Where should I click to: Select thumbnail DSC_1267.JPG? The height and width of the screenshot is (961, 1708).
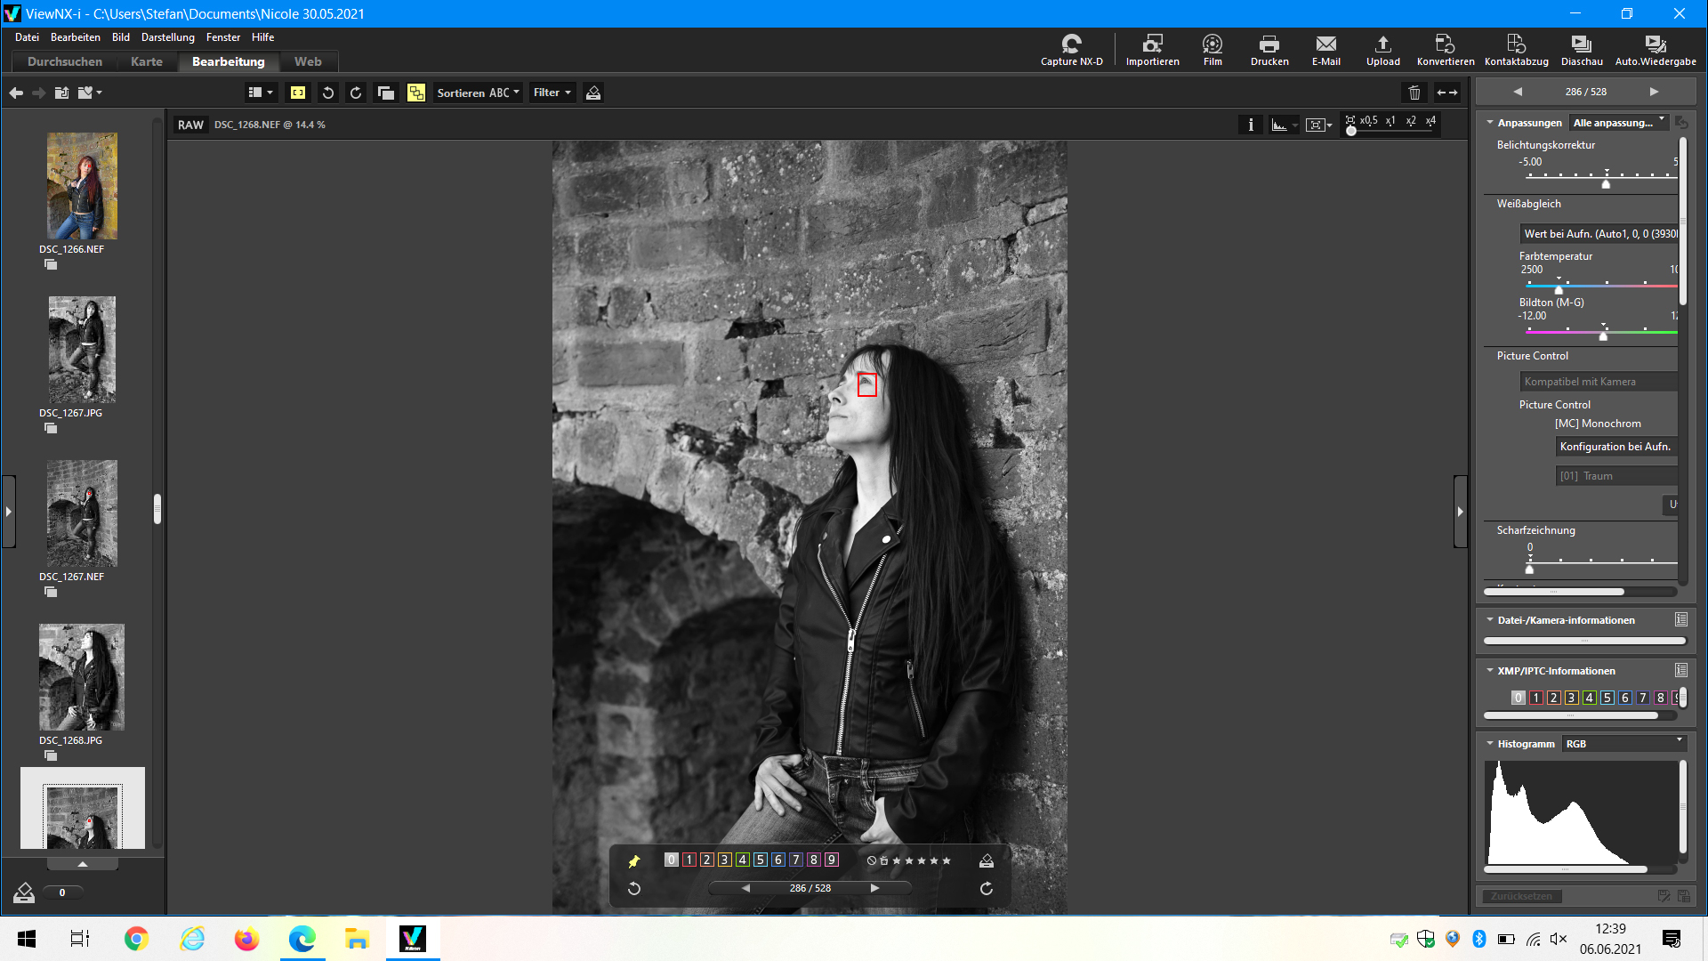(81, 350)
